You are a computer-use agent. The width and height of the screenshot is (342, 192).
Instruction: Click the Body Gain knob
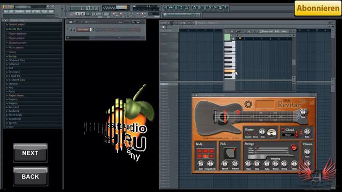[x=201, y=164]
